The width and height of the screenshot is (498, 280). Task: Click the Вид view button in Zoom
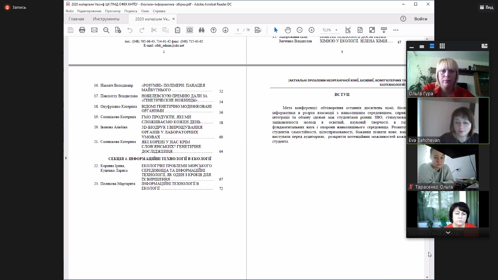tap(486, 7)
